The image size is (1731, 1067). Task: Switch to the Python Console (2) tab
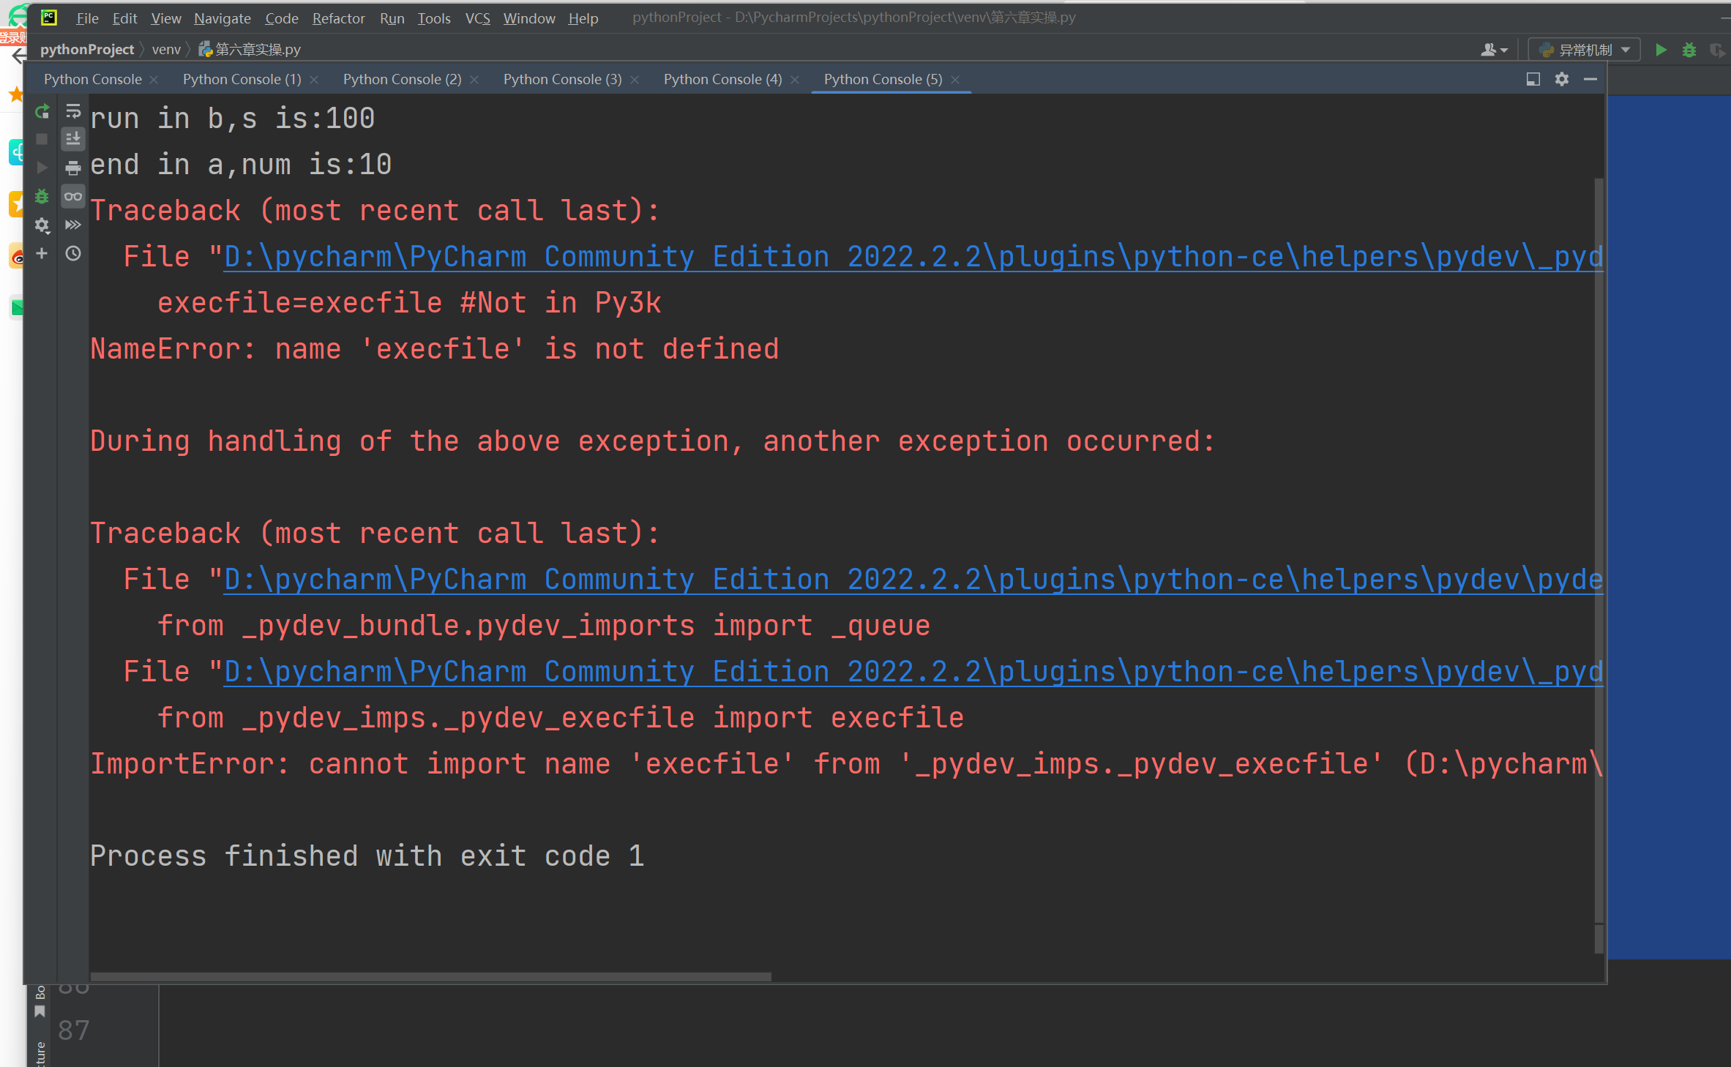pyautogui.click(x=402, y=79)
